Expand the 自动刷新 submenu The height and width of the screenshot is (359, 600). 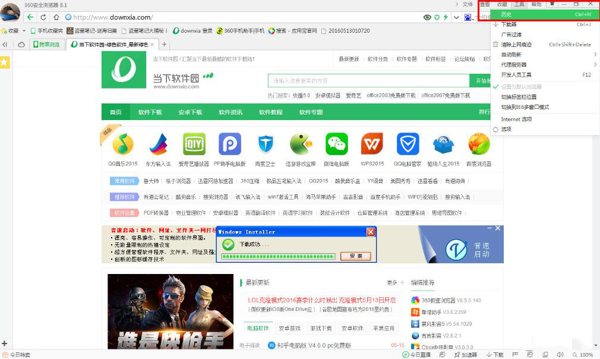coord(511,54)
